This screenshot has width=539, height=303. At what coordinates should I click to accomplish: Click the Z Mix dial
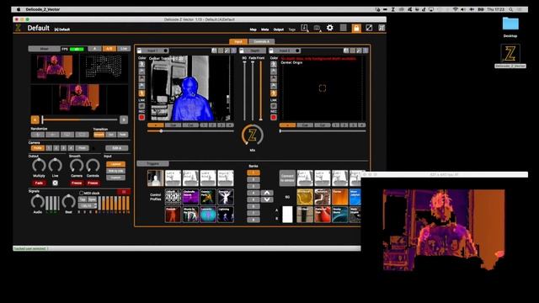point(253,135)
